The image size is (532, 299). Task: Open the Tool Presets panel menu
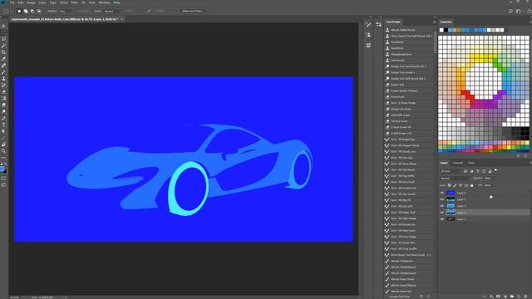coord(434,22)
